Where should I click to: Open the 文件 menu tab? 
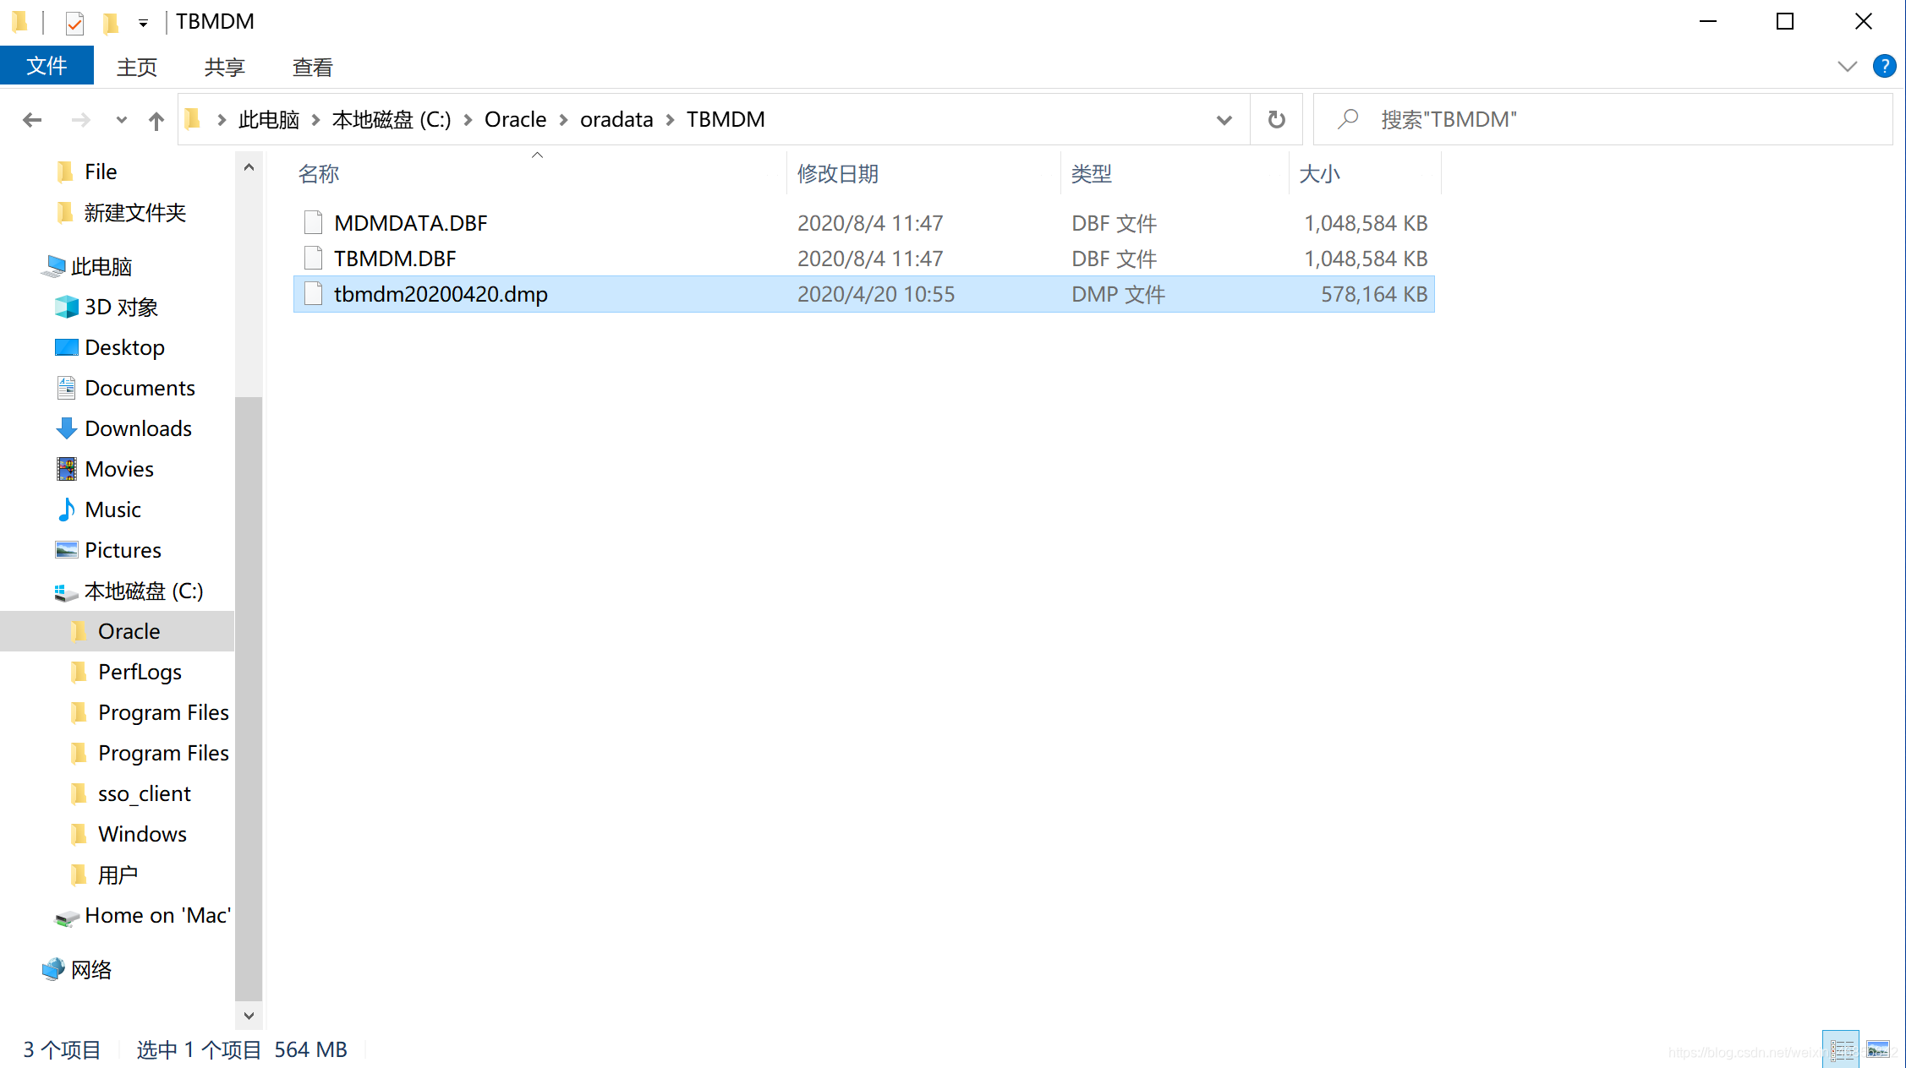47,67
